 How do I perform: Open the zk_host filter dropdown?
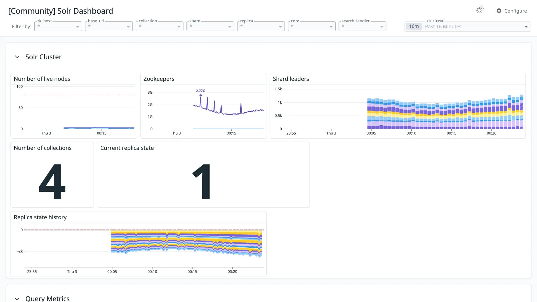[58, 26]
